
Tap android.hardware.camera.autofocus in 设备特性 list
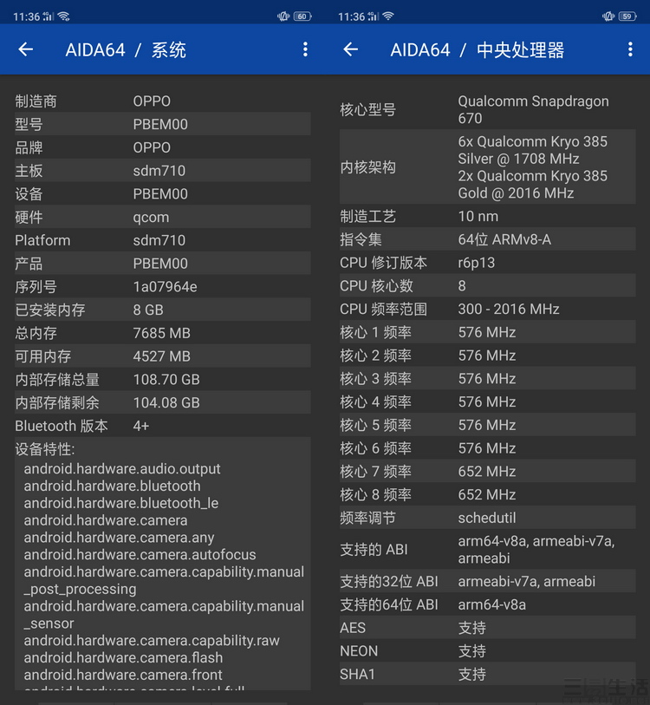(x=140, y=554)
